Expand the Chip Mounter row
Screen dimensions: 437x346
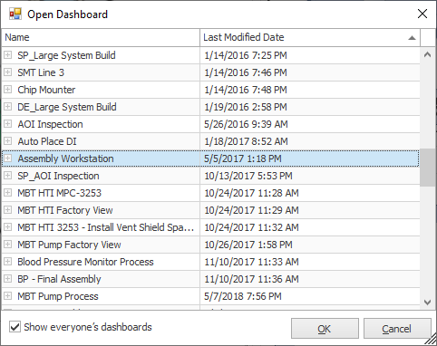point(7,90)
